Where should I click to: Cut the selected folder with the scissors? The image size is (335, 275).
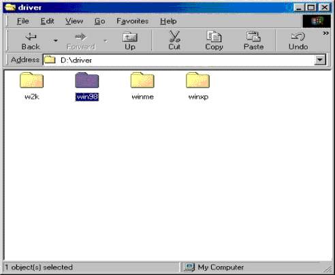pos(174,40)
